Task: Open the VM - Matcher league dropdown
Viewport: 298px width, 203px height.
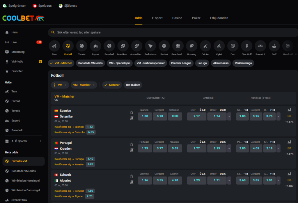Action: 84,85
